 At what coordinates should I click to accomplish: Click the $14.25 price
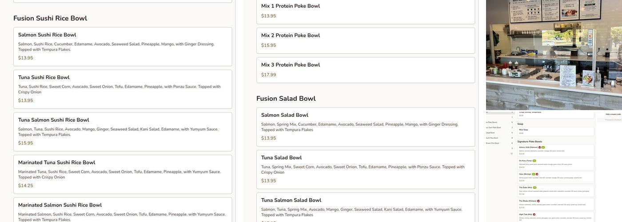tap(25, 186)
